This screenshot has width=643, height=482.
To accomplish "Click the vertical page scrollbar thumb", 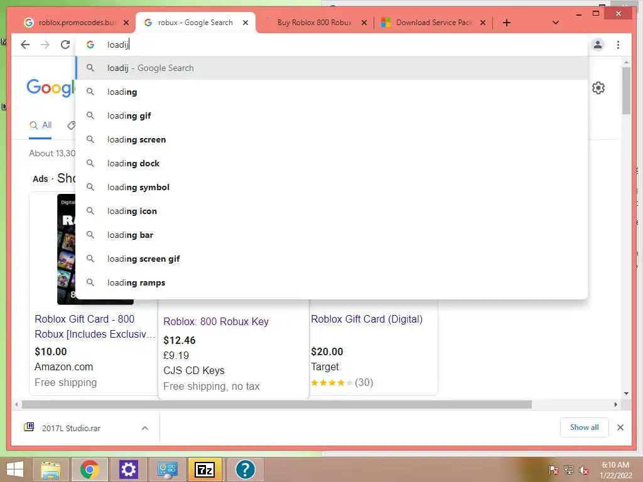I will coord(626,90).
